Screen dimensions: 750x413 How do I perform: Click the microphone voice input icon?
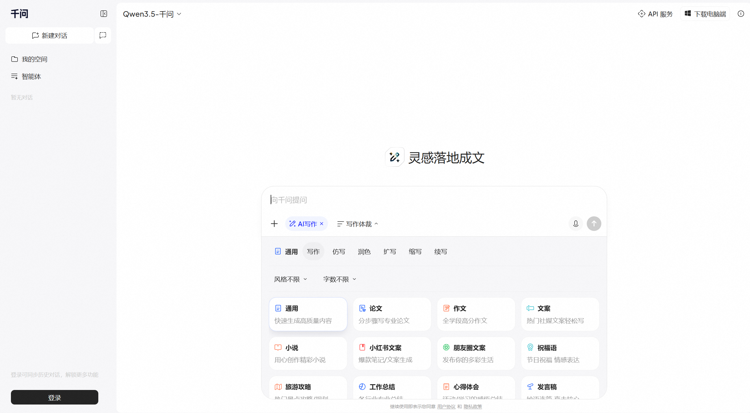pyautogui.click(x=576, y=224)
